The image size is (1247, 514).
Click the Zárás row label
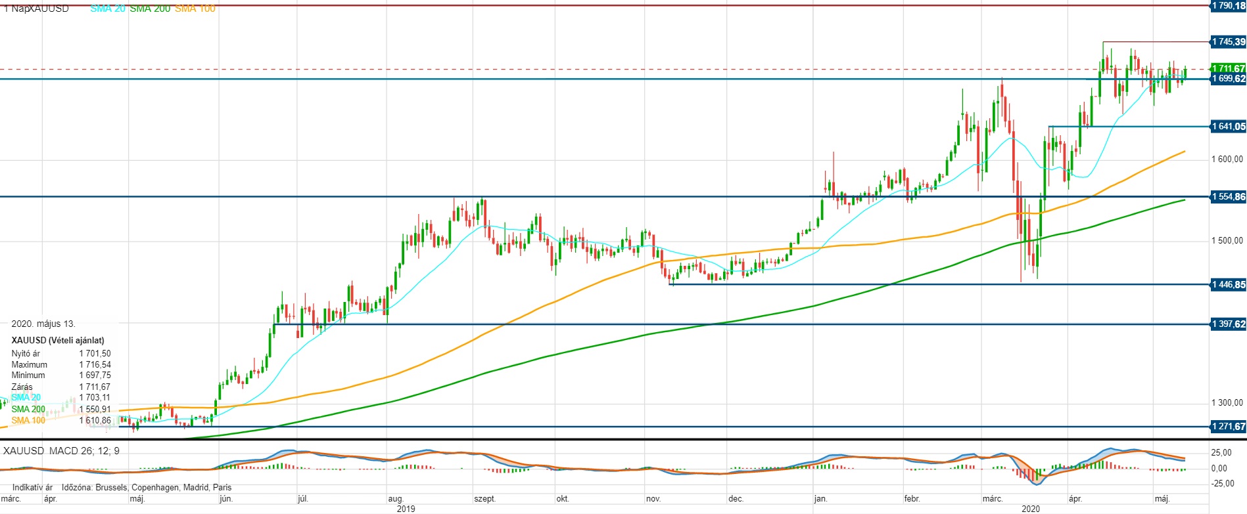tap(22, 387)
